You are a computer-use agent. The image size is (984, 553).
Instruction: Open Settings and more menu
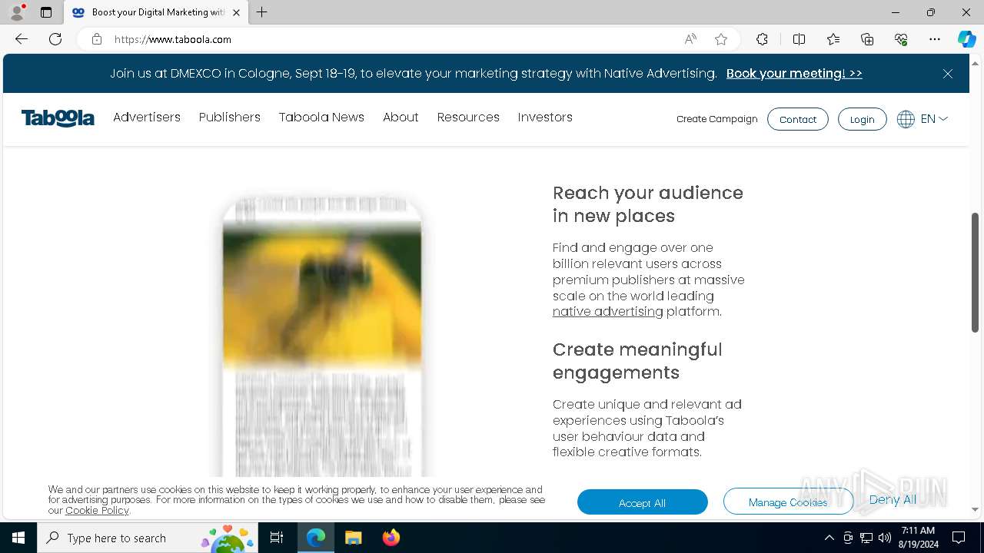(x=935, y=39)
